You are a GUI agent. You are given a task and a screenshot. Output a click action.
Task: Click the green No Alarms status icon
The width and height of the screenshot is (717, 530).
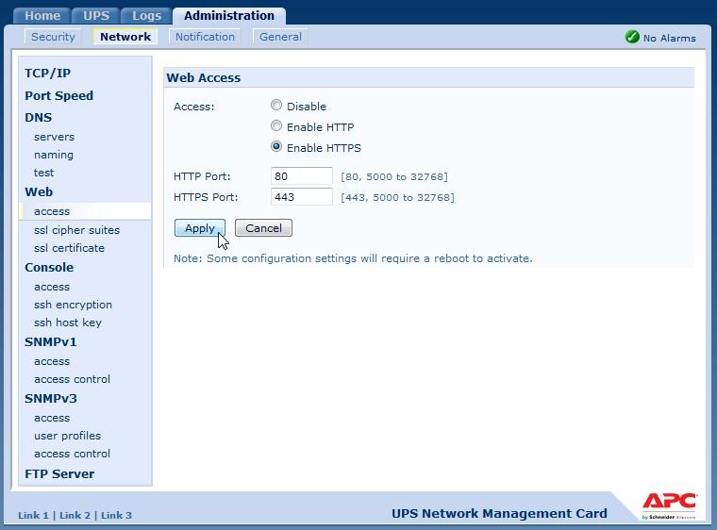(x=632, y=37)
